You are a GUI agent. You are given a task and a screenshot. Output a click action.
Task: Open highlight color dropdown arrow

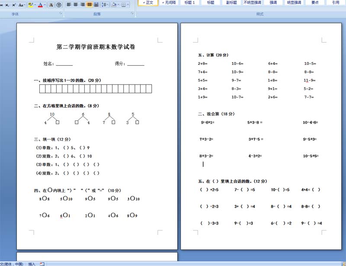point(35,5)
